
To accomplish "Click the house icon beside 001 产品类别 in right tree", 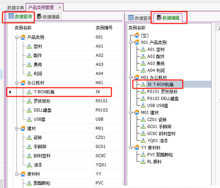I will [137, 42].
